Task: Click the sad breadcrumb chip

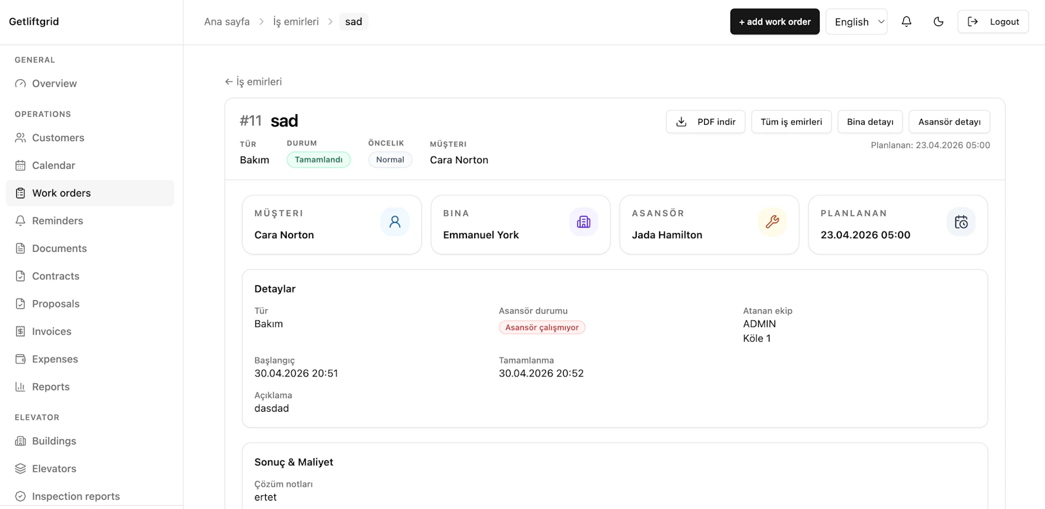Action: click(353, 22)
